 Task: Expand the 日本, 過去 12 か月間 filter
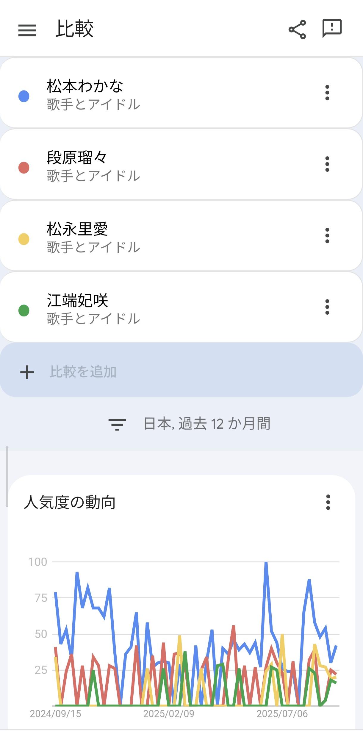coord(207,424)
